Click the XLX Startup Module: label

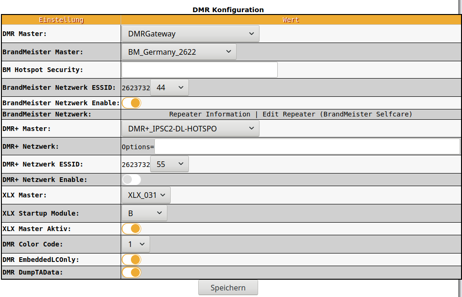click(41, 213)
